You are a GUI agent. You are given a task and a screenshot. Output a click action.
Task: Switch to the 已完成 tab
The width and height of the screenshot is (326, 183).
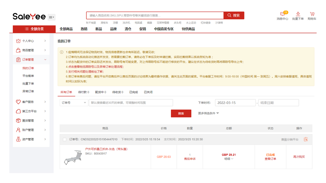133,92
